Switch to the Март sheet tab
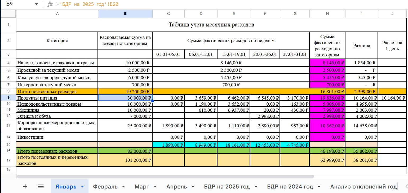Screen dimensions: 408x193 pyautogui.click(x=142, y=187)
